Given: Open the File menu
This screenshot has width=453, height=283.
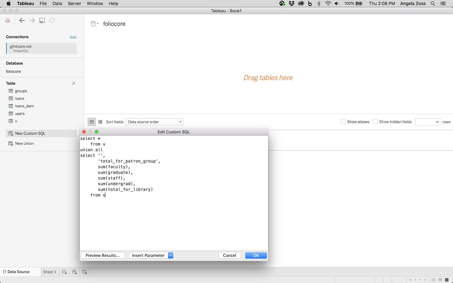Looking at the screenshot, I should [x=43, y=3].
